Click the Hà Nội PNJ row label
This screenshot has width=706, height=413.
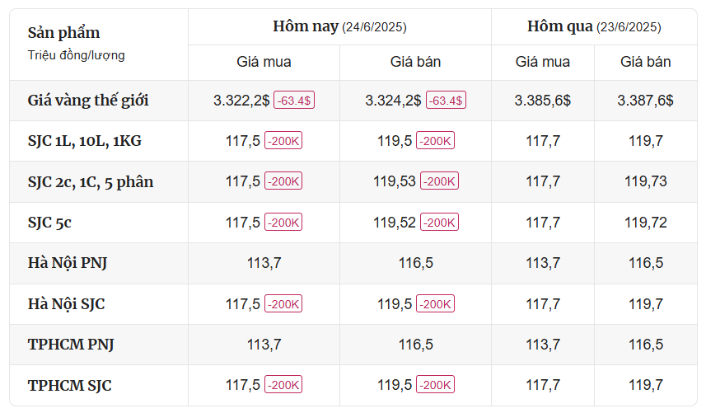(68, 263)
